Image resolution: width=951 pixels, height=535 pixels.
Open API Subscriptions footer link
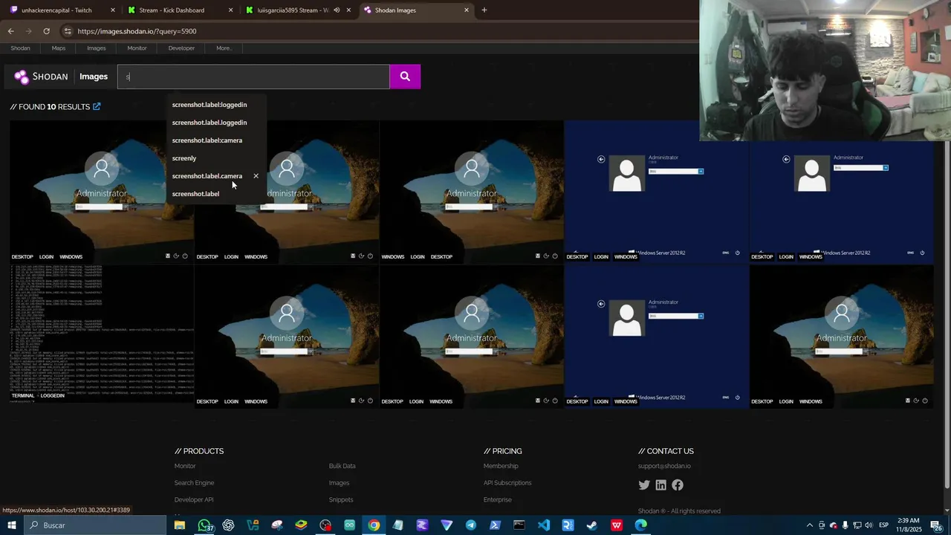tap(507, 483)
